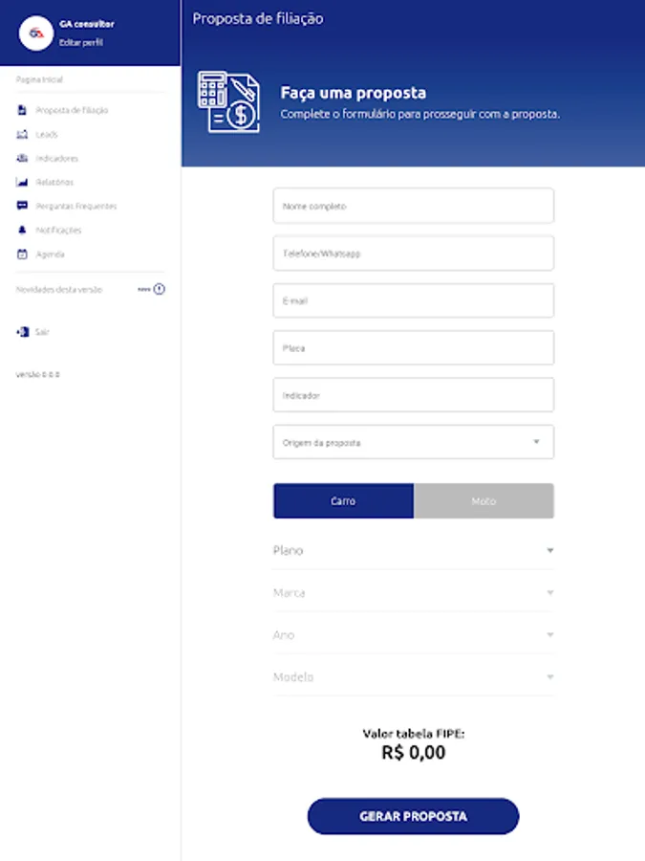645x861 pixels.
Task: Open Relatórios chart icon
Action: (x=22, y=182)
